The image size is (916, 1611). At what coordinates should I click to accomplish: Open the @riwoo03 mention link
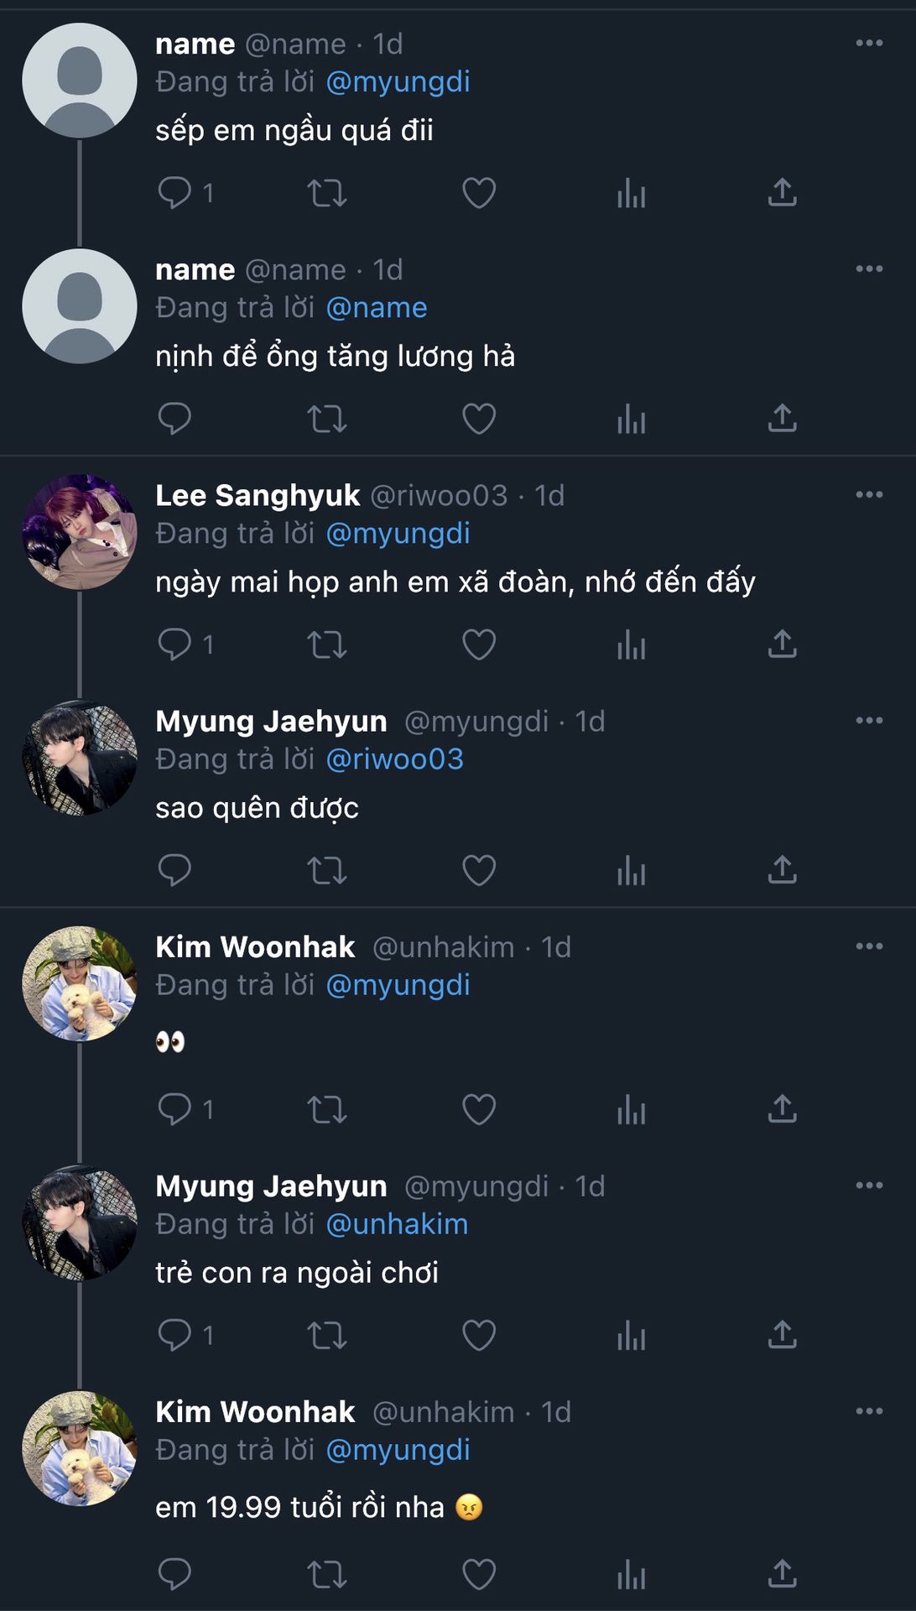[x=394, y=759]
